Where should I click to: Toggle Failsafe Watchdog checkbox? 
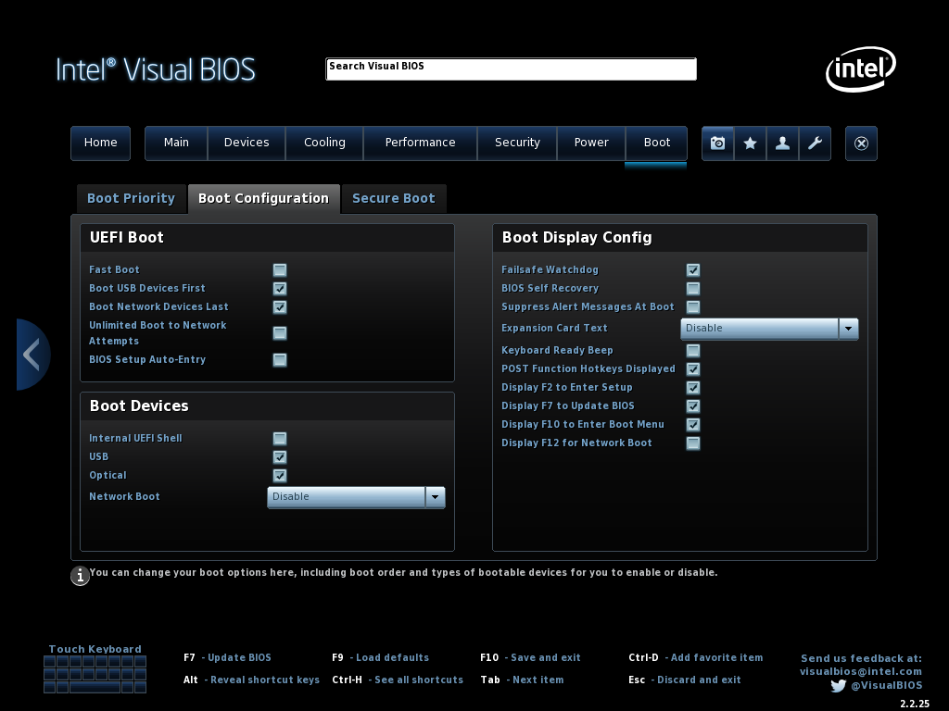[693, 270]
